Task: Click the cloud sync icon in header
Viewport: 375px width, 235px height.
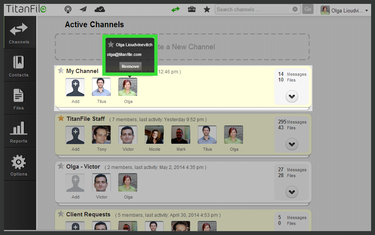Action: coord(100,9)
